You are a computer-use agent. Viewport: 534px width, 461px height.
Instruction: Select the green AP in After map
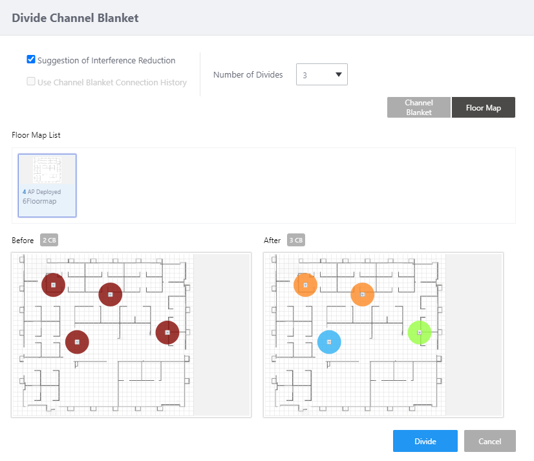click(x=420, y=332)
